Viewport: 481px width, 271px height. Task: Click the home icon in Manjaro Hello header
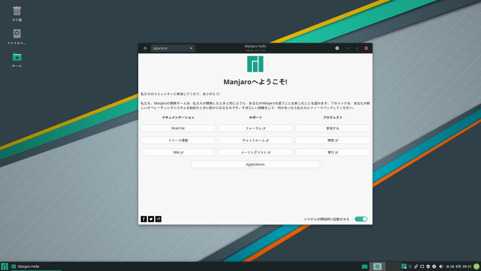[145, 48]
